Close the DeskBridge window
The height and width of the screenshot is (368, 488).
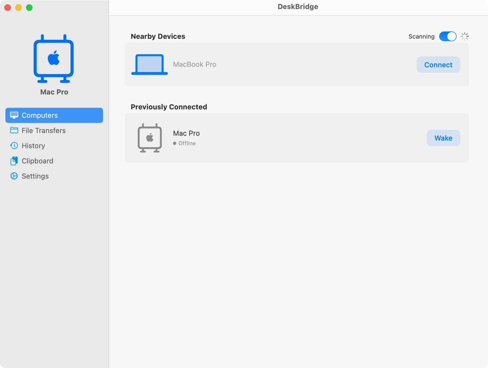pos(8,8)
